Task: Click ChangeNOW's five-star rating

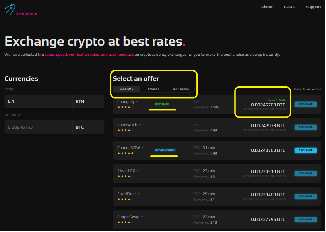Action: [x=125, y=153]
